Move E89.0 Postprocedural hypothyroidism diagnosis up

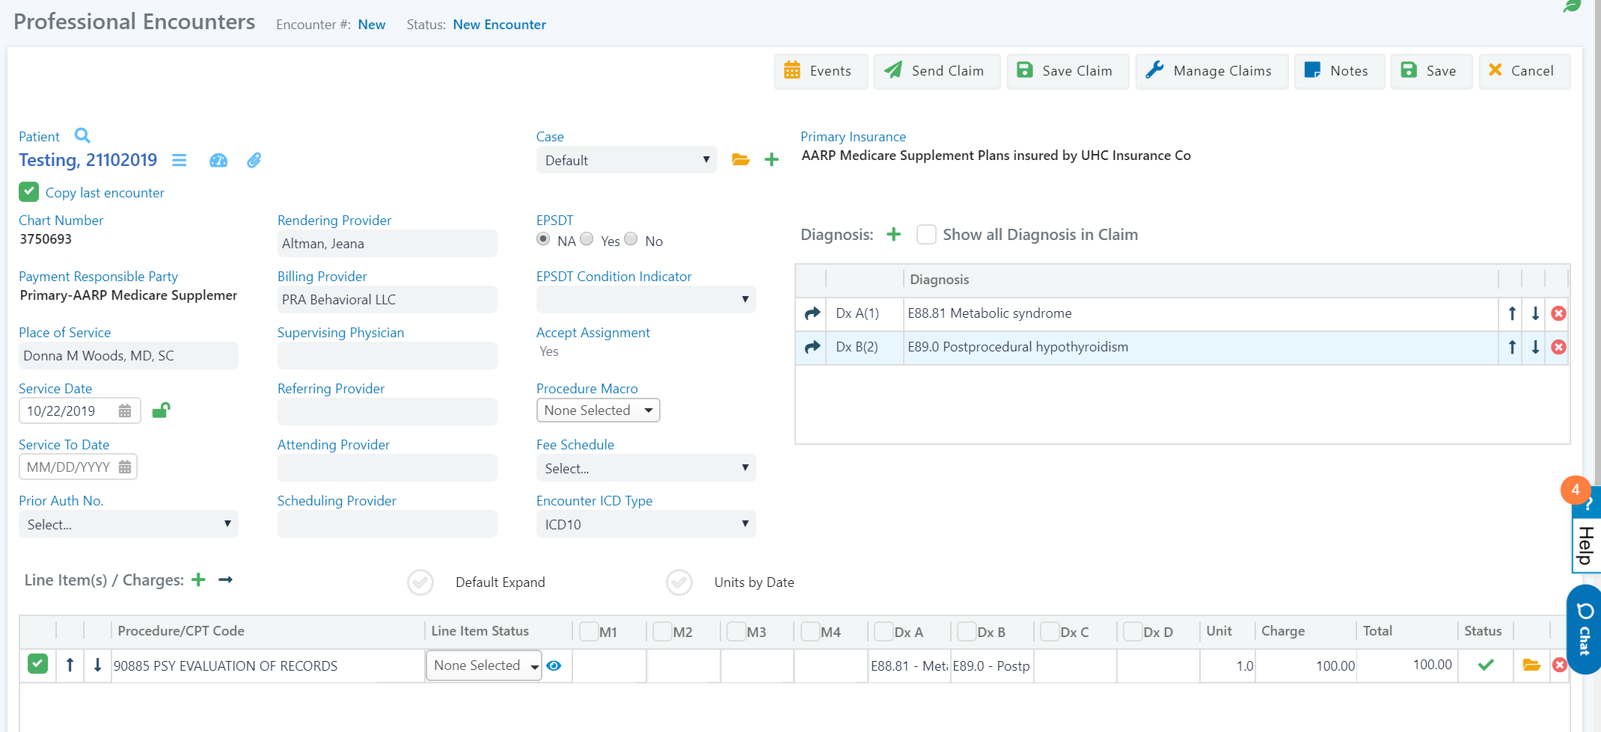1512,347
